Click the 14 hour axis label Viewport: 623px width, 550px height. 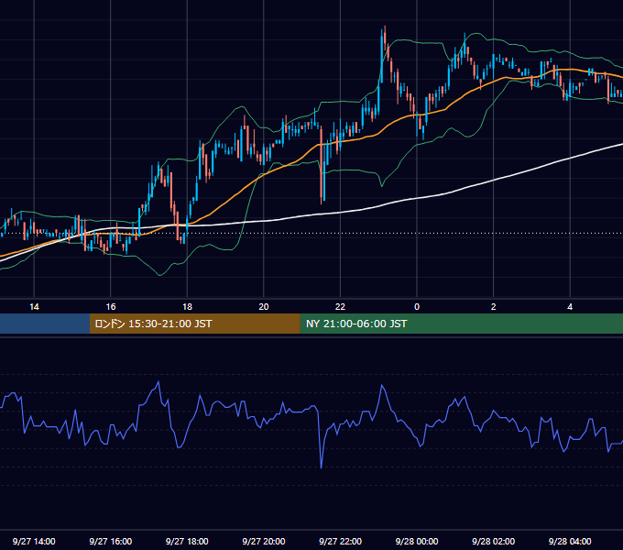34,307
